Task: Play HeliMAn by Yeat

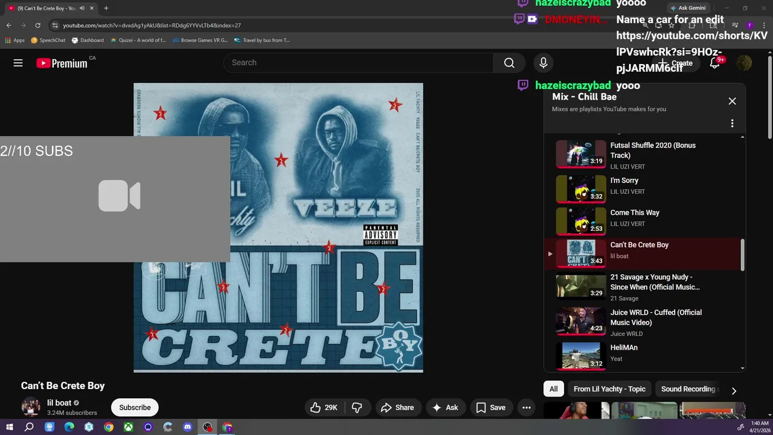Action: pos(644,356)
